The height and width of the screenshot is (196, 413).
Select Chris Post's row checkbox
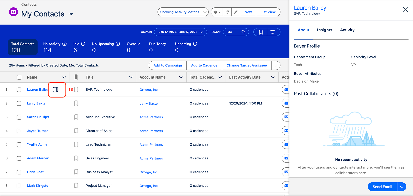point(19,172)
